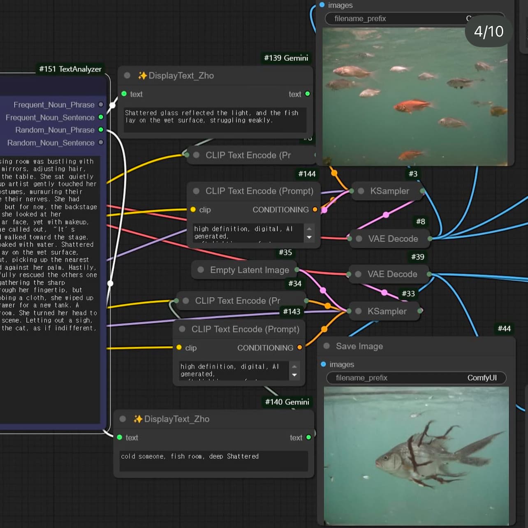528x528 pixels.
Task: Click scroll-down arrow in node #143 prompt box
Action: (294, 375)
